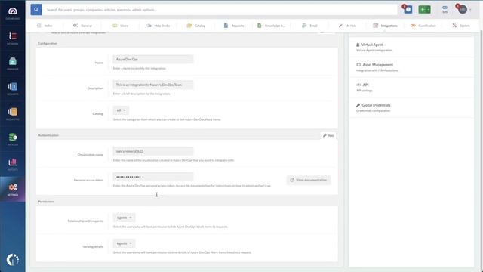This screenshot has height=272, width=483.
Task: Click the System tab tools icon
Action: click(454, 26)
